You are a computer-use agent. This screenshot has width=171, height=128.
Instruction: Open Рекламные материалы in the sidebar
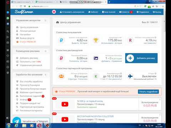tap(31, 111)
